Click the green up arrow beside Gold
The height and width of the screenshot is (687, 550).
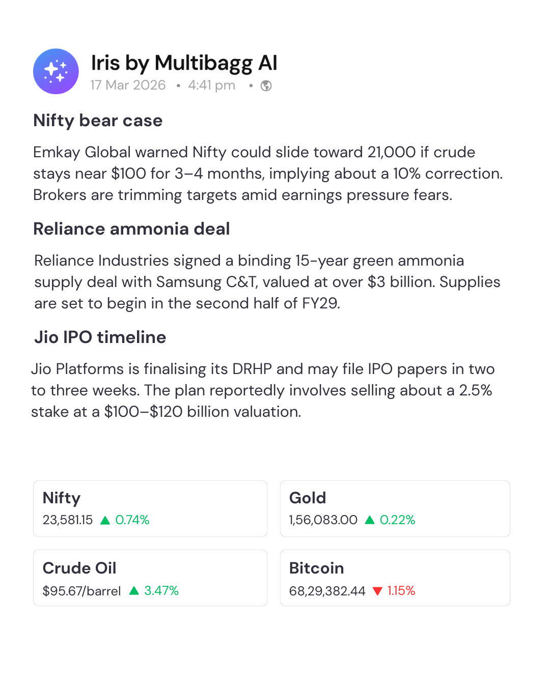[x=370, y=520]
